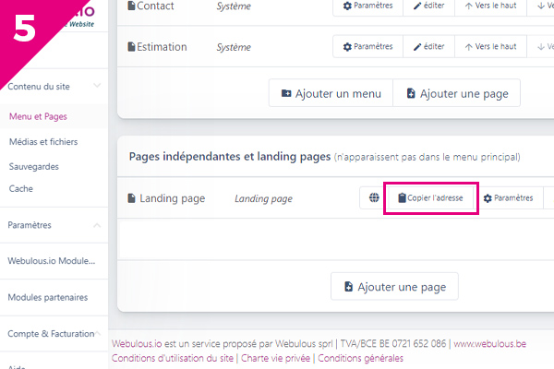Open Médias et fichiers in the sidebar
This screenshot has height=369, width=554.
tap(43, 142)
